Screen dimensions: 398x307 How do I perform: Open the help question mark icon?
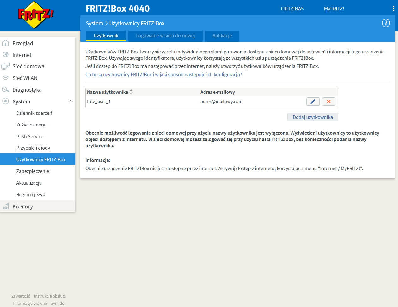pyautogui.click(x=386, y=23)
